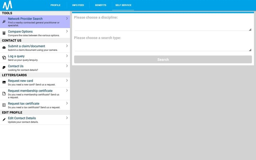Click the chevron on Network Provider Search row
Image resolution: width=256 pixels, height=160 pixels.
(67, 18)
